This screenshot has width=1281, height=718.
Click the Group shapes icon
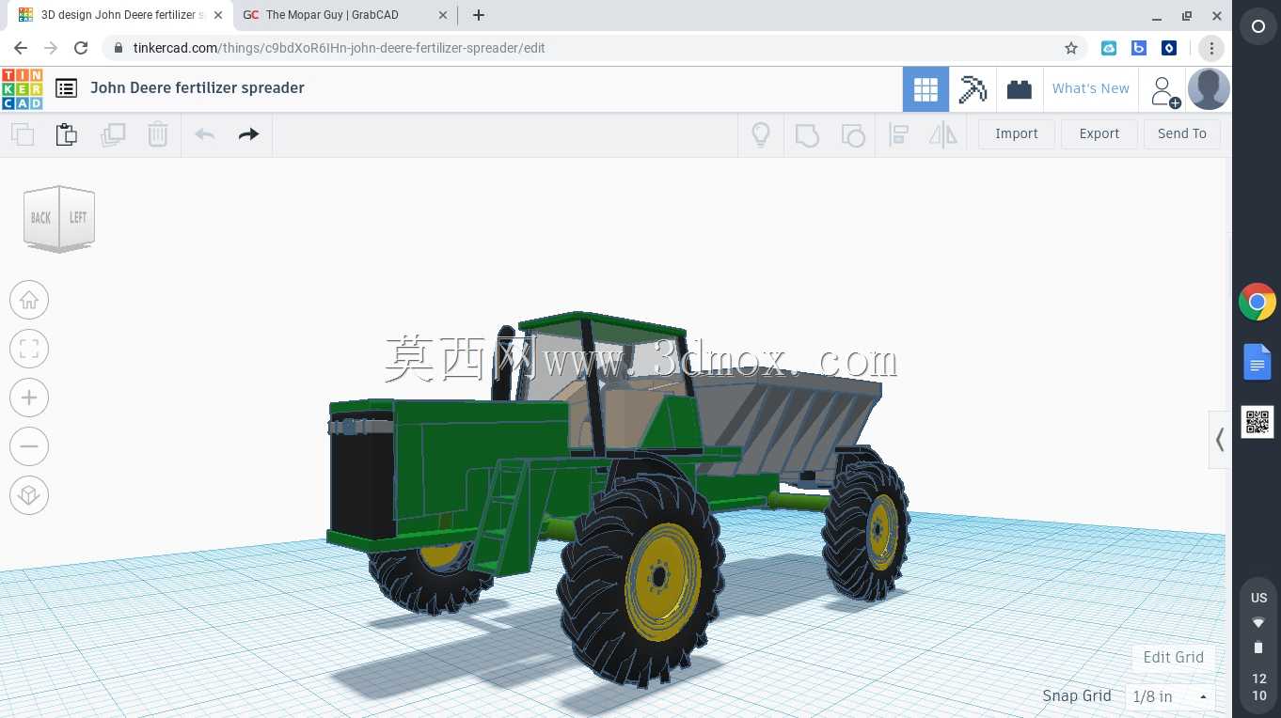[x=807, y=134]
